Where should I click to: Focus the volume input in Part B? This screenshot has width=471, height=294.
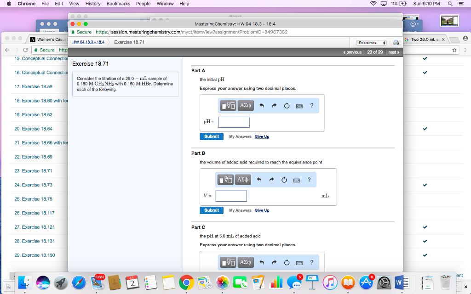point(231,196)
